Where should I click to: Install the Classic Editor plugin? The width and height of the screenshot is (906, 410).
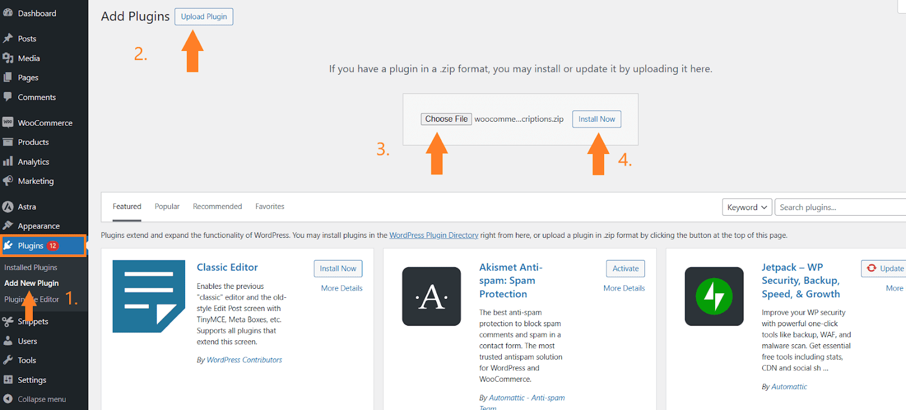(338, 268)
